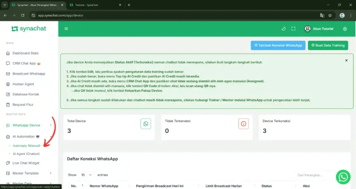Toggle the hamburger sidebar menu
Screen dimensions: 356x189
click(66, 28)
